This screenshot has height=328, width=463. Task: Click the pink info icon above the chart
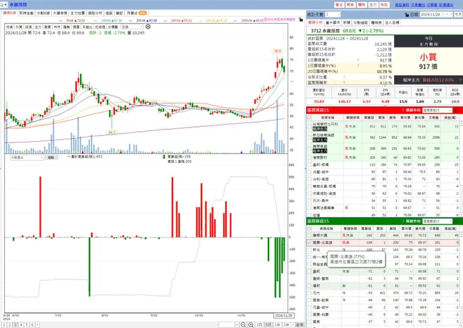[265, 19]
